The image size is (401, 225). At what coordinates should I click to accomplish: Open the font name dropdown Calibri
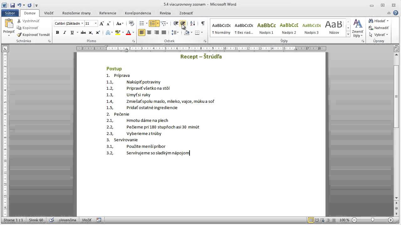82,23
